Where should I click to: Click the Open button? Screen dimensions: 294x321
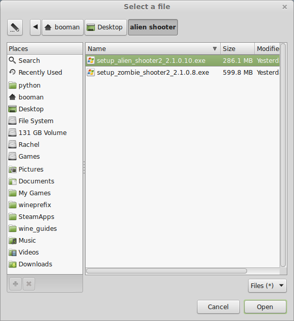[x=265, y=307]
